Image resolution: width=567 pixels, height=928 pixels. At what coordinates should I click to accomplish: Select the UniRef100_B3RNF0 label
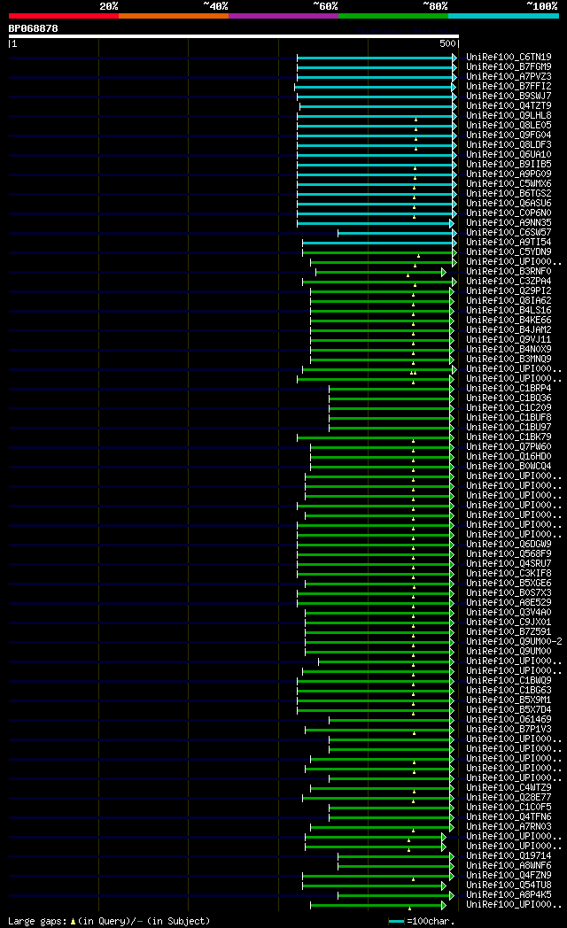(x=509, y=272)
